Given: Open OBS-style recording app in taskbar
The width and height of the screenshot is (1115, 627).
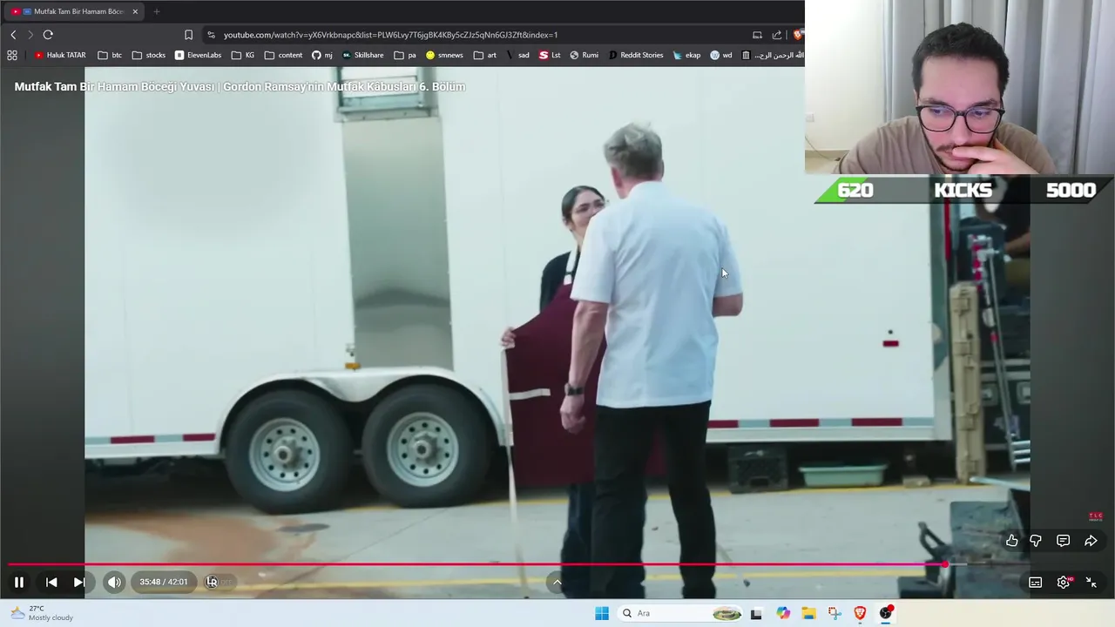Looking at the screenshot, I should (x=886, y=613).
